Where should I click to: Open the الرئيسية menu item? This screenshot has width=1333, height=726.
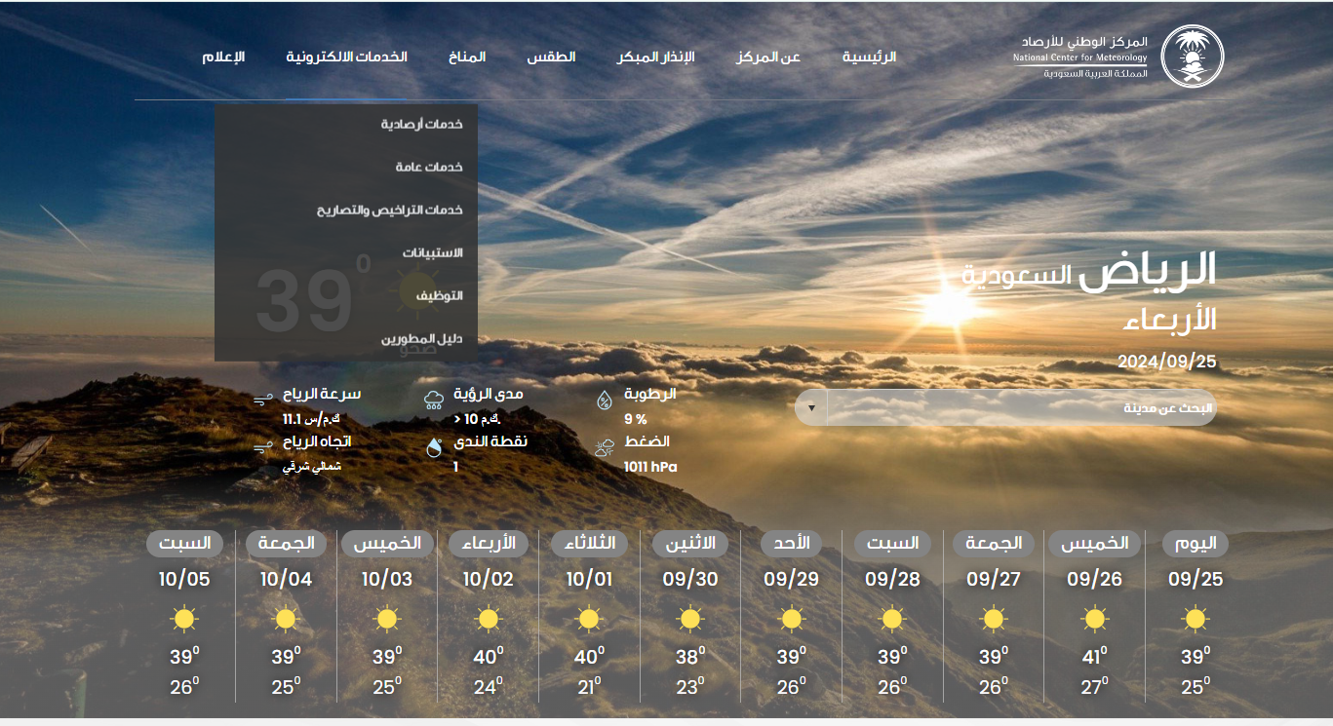pyautogui.click(x=869, y=57)
